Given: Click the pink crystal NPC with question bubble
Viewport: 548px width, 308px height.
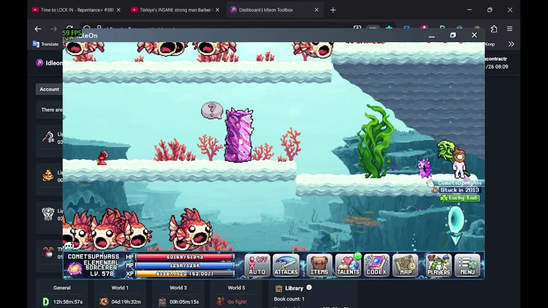Looking at the screenshot, I should click(x=239, y=135).
